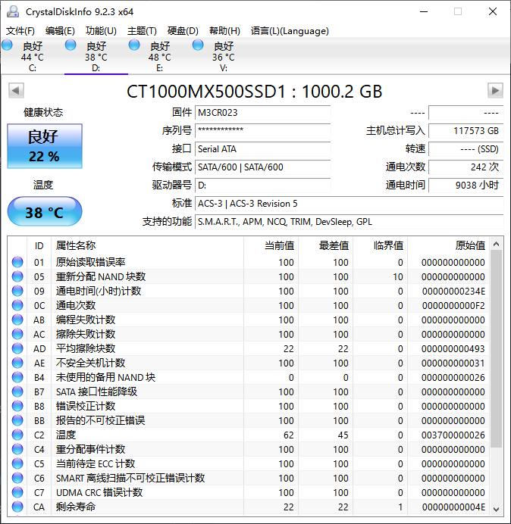Viewport: 511px width, 524px height.
Task: Click the status orb of row 01
Action: pos(17,262)
